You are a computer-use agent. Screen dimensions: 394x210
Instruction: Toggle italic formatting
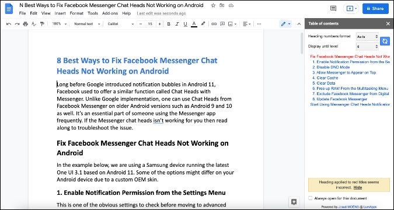point(177,24)
